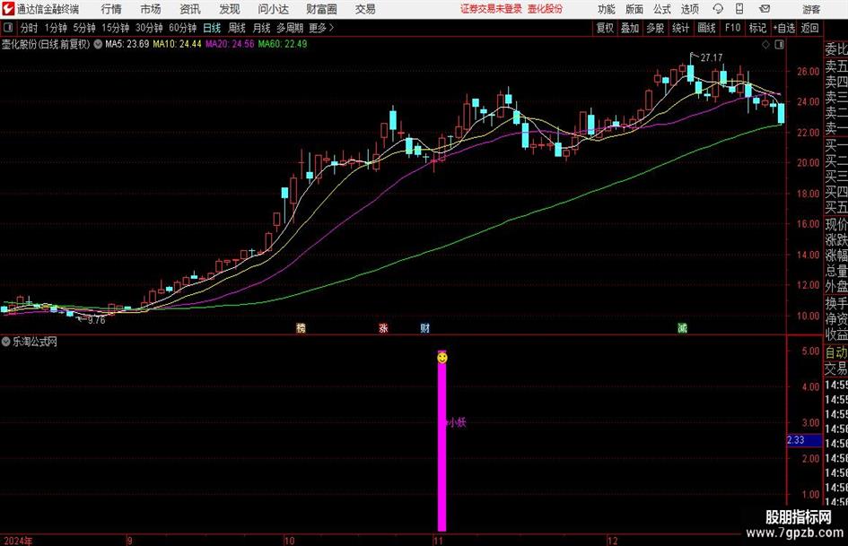This screenshot has height=546, width=848.
Task: Click the 复权 toolbar button
Action: click(x=605, y=28)
